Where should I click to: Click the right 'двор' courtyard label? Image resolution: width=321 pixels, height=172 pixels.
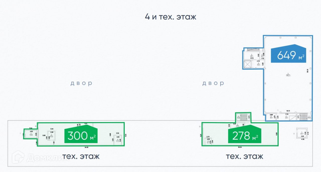(x=213, y=83)
